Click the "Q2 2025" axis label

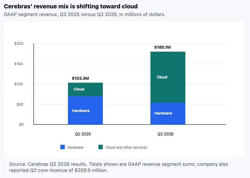click(x=83, y=134)
